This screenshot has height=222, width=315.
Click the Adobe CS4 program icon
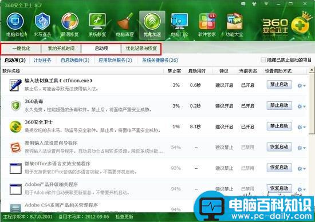[x=15, y=208]
